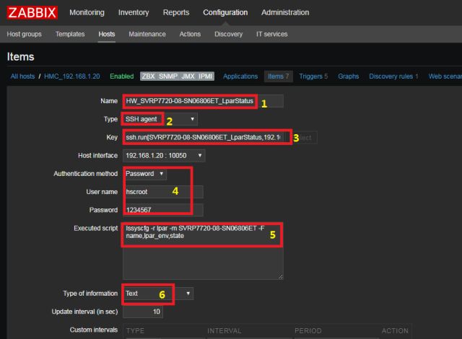Screen dimensions: 462x339
Task: Click the Type of information label
Action: [x=90, y=294]
